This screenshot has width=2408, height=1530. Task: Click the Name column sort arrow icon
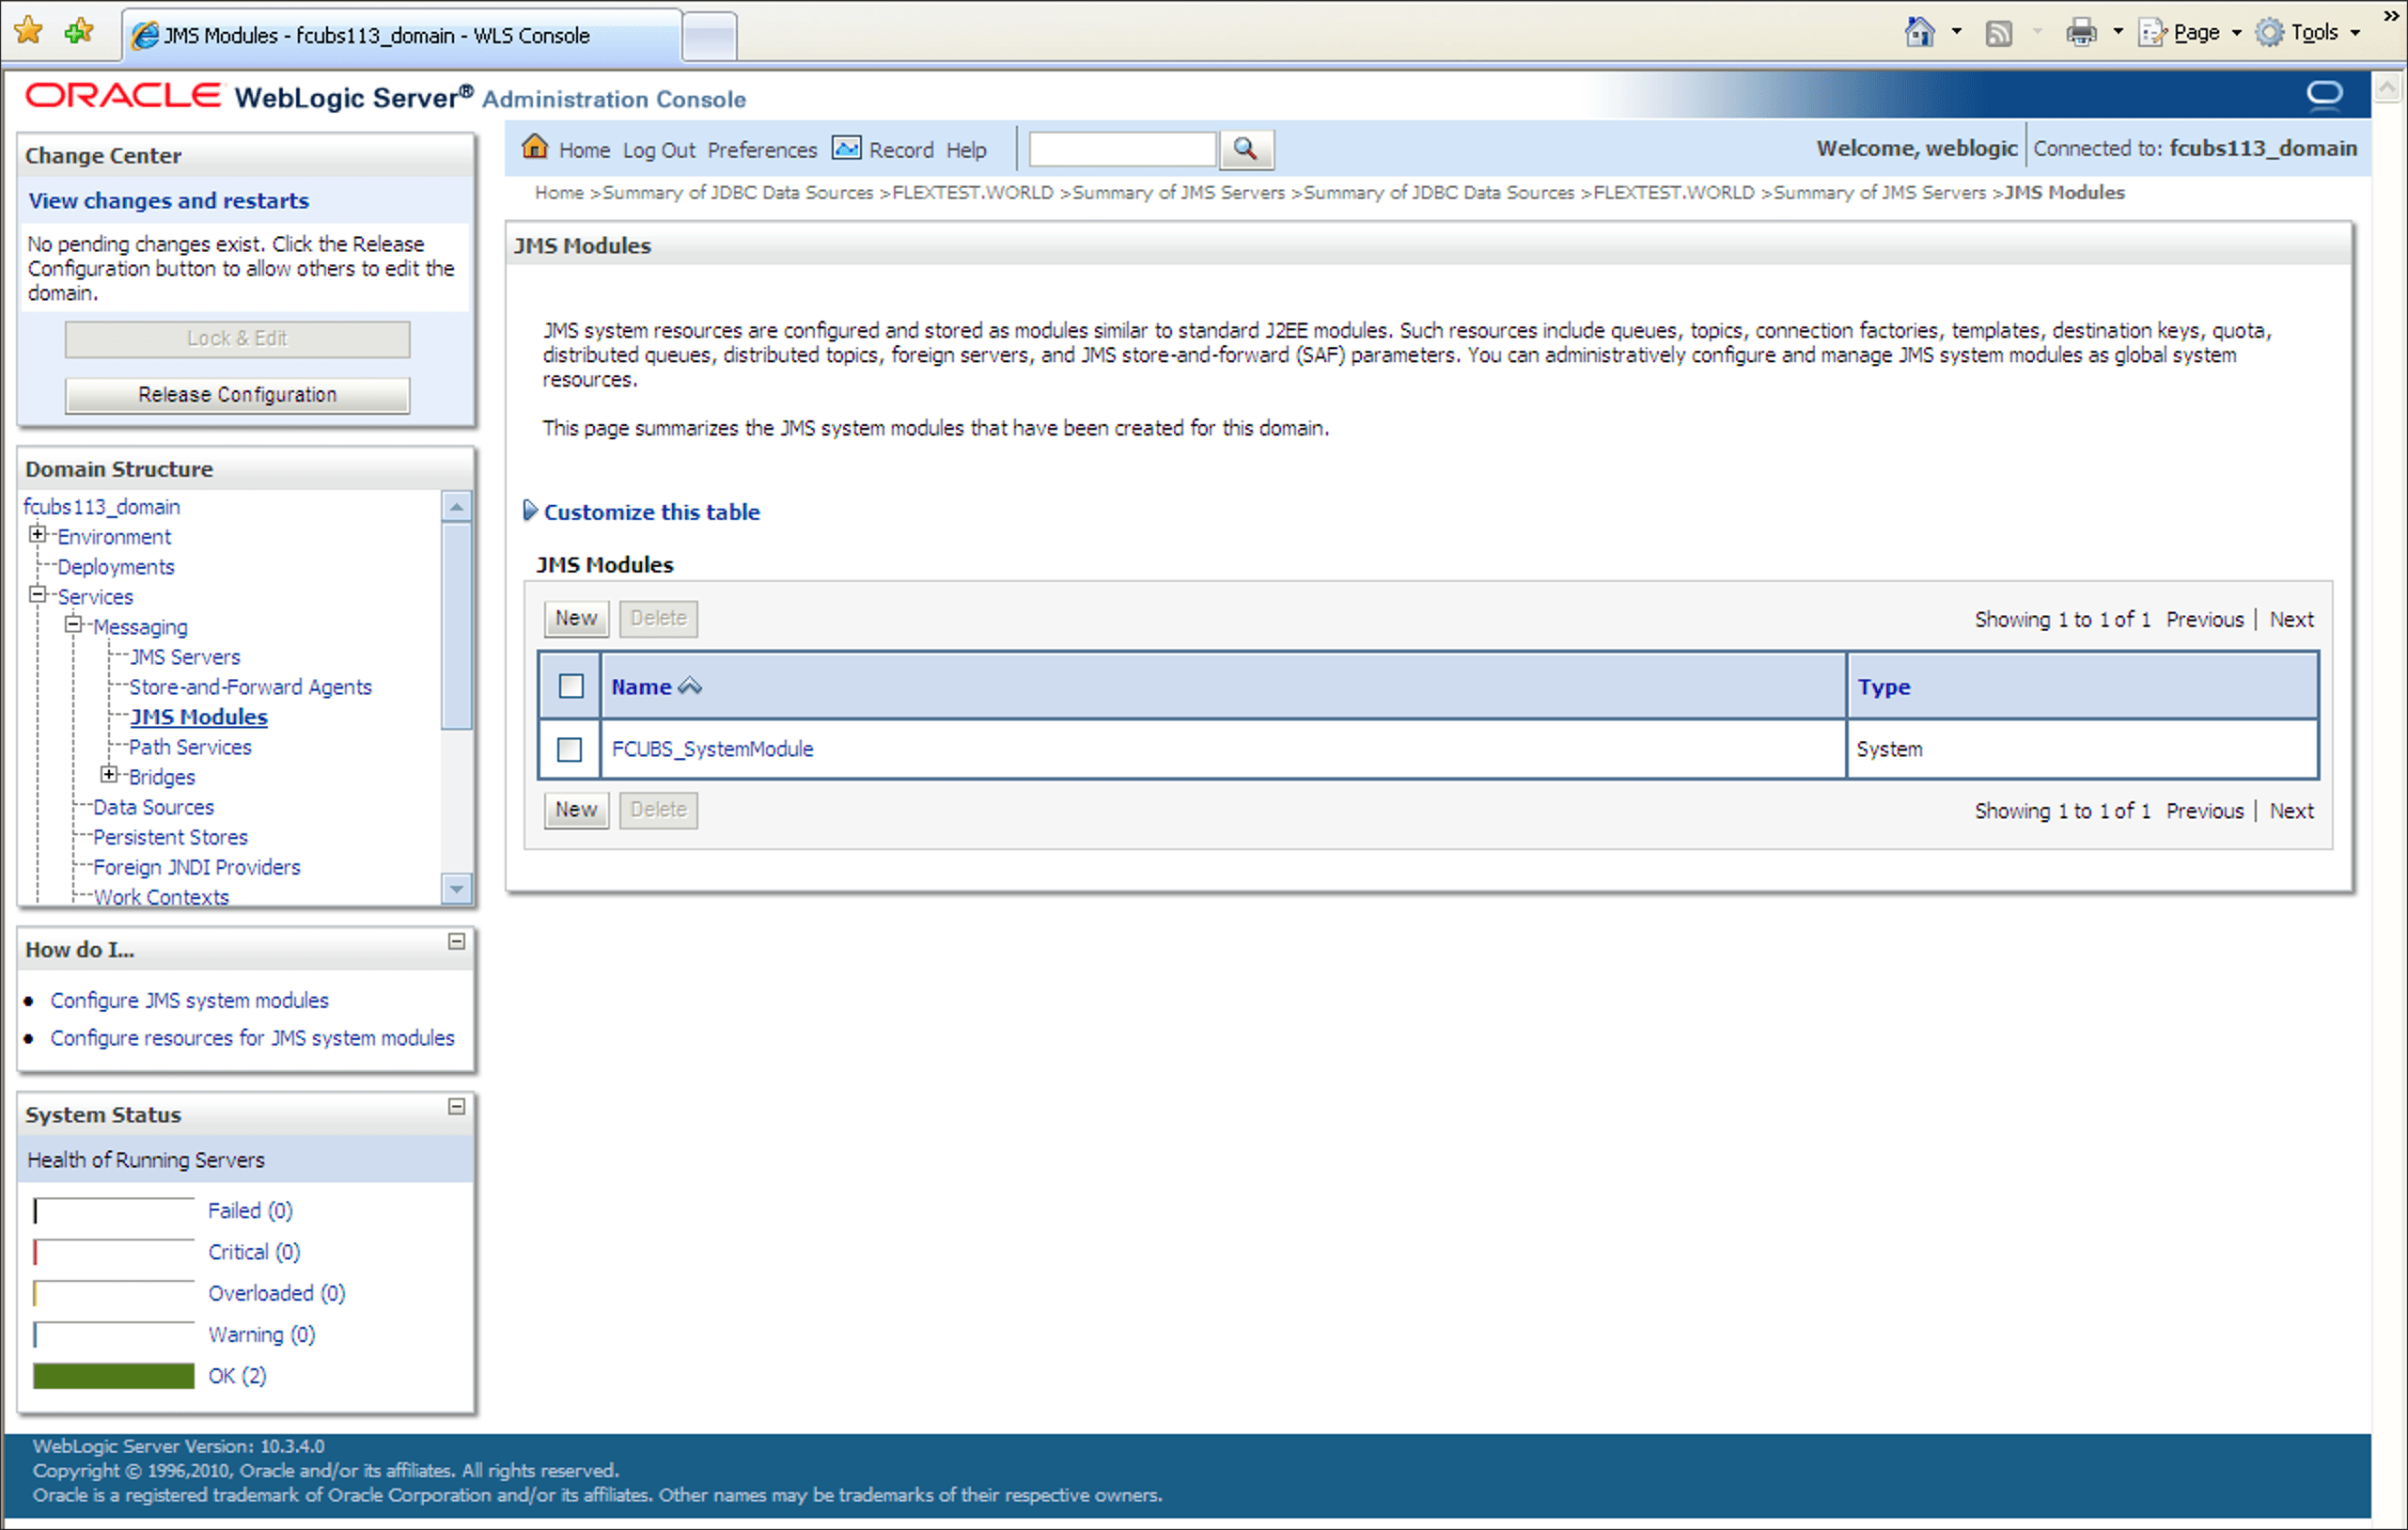[x=690, y=686]
